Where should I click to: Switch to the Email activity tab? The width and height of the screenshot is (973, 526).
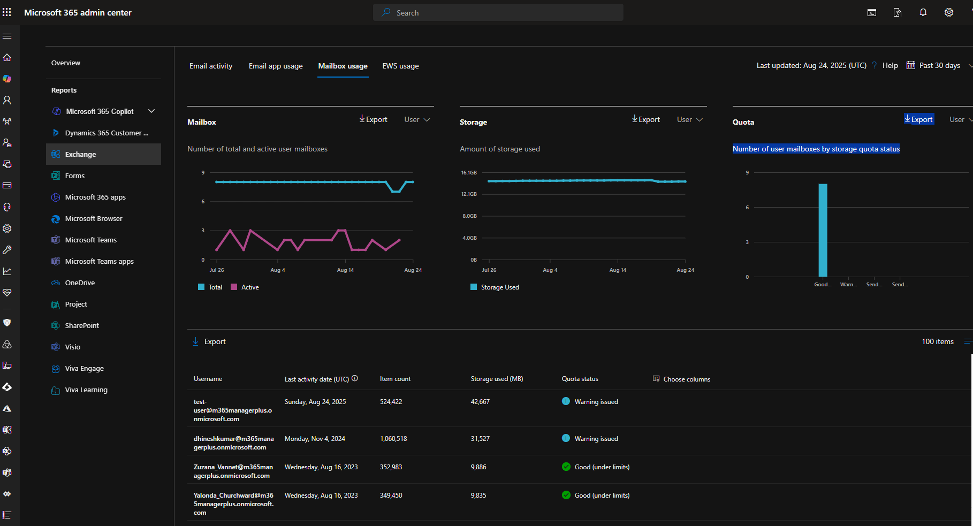coord(210,66)
